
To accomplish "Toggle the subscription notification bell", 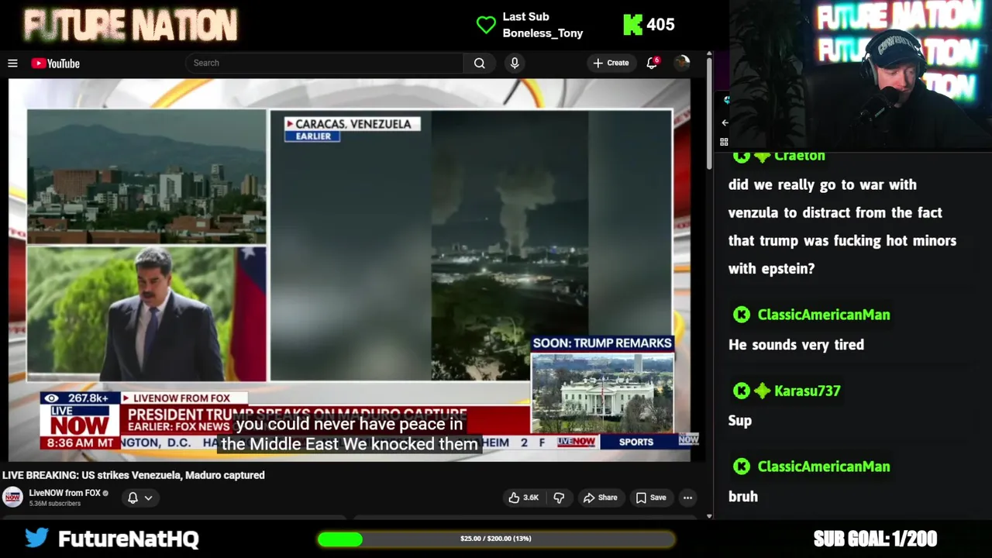I will click(133, 498).
